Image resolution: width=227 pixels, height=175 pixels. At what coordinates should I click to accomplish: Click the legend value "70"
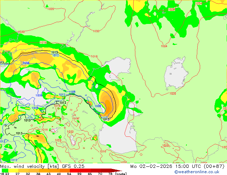tap(100, 174)
